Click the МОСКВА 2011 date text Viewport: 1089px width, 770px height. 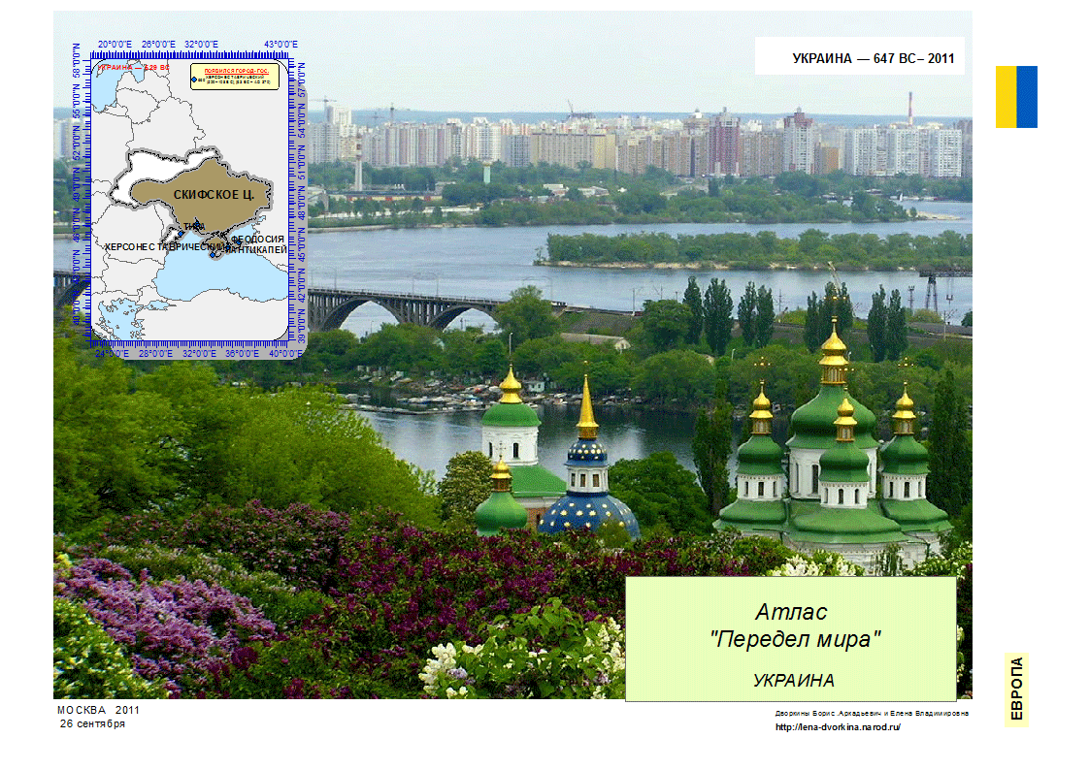click(x=98, y=710)
